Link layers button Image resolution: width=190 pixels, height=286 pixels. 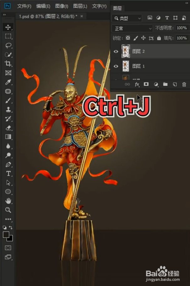[127, 84]
